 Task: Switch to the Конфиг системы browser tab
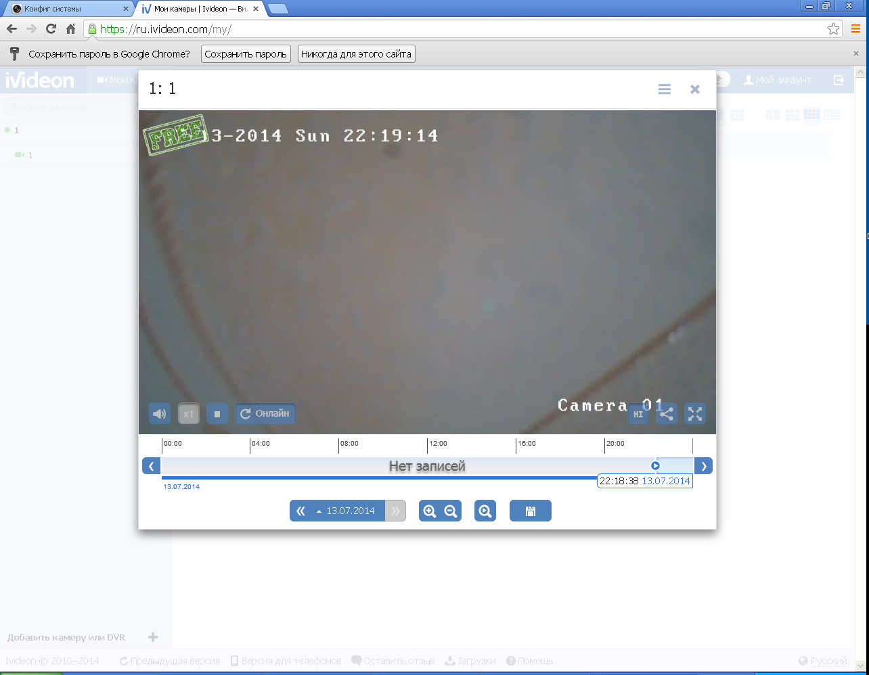(66, 9)
